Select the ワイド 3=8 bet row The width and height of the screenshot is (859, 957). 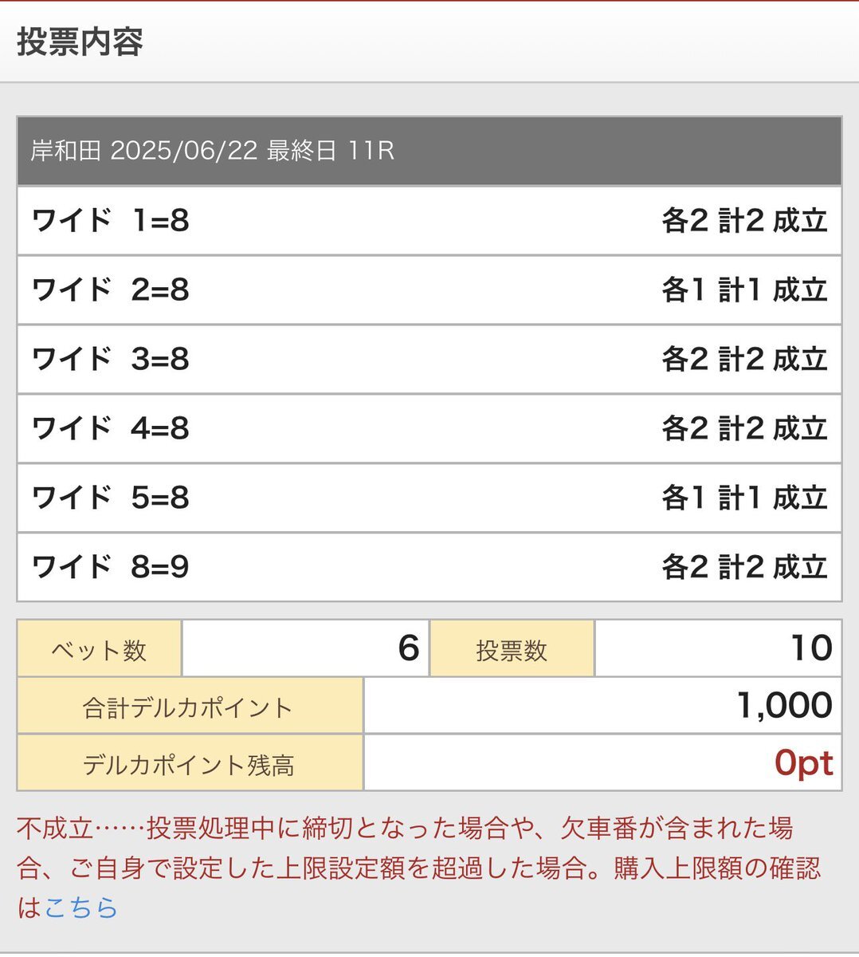429,360
